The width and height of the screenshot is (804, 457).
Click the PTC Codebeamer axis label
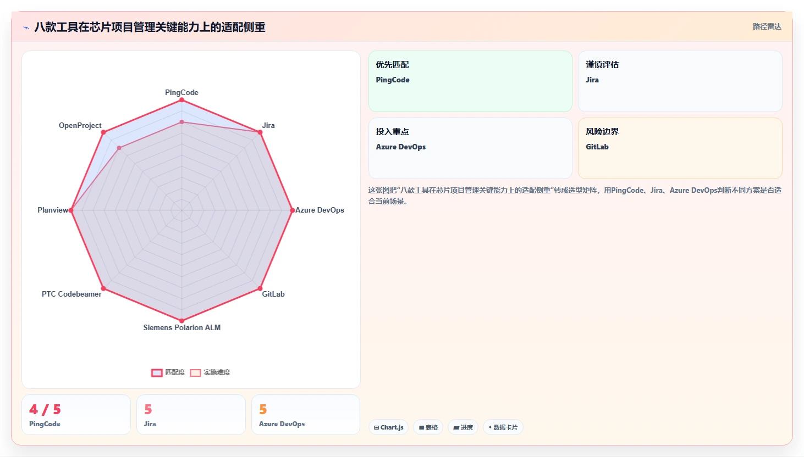click(71, 294)
